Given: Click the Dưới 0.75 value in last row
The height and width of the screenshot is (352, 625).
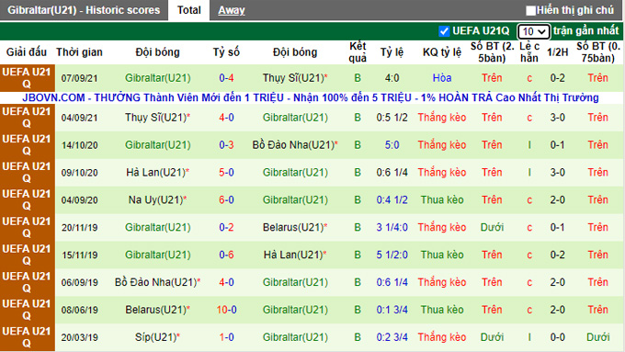Looking at the screenshot, I should tap(597, 337).
